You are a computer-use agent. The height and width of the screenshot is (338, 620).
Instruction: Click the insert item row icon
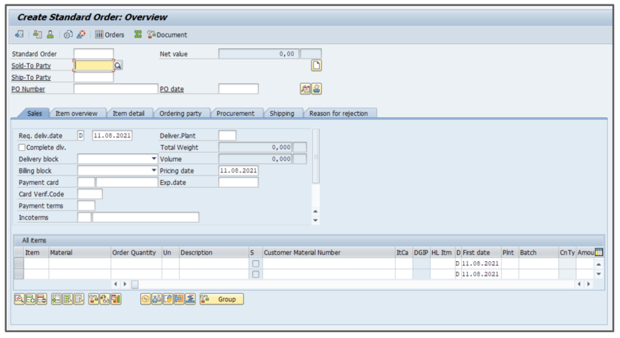pos(30,299)
